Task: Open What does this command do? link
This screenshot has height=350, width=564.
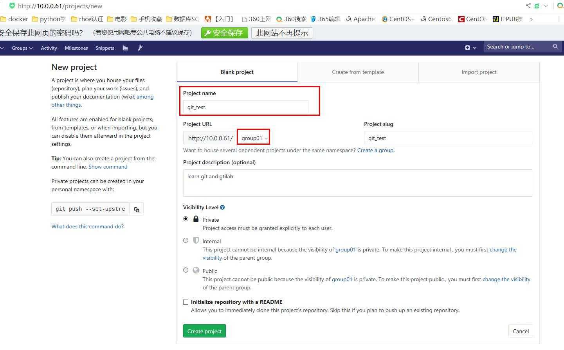Action: click(88, 226)
